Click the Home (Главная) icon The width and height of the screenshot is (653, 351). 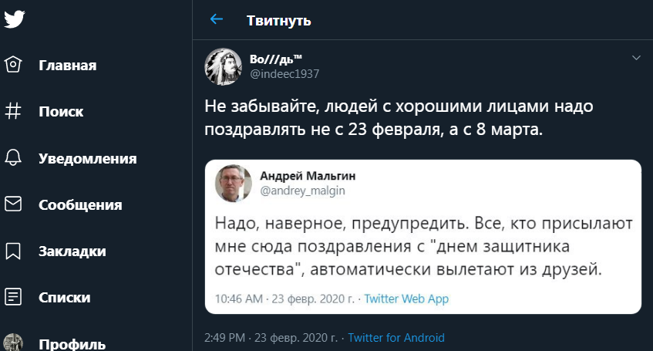(x=13, y=65)
